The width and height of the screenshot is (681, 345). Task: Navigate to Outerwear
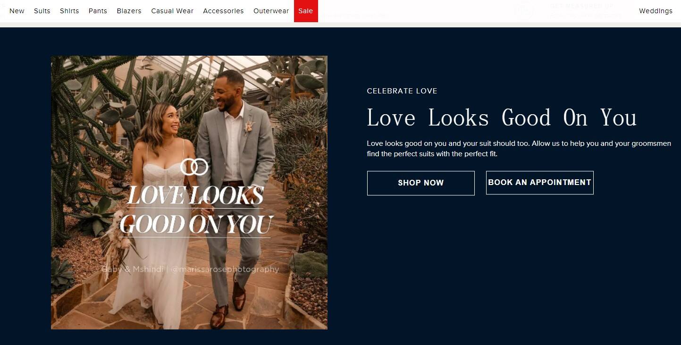point(271,11)
